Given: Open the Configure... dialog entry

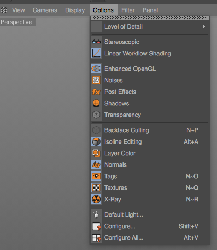Looking at the screenshot, I should 150,226.
